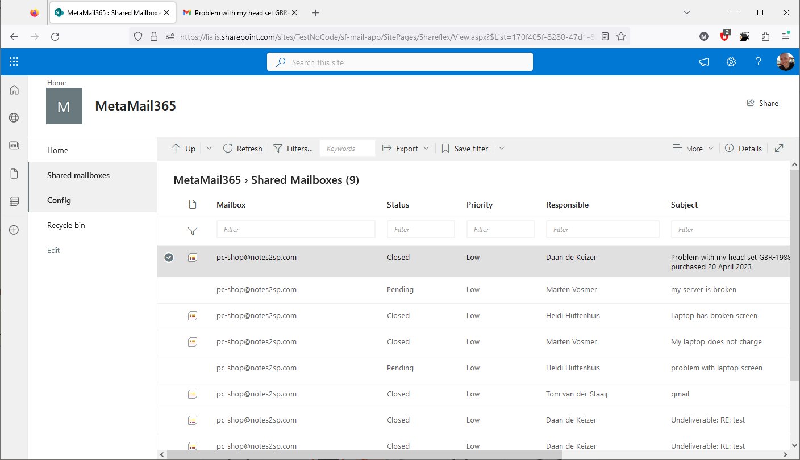Click the document type column header icon
The width and height of the screenshot is (800, 460).
193,205
